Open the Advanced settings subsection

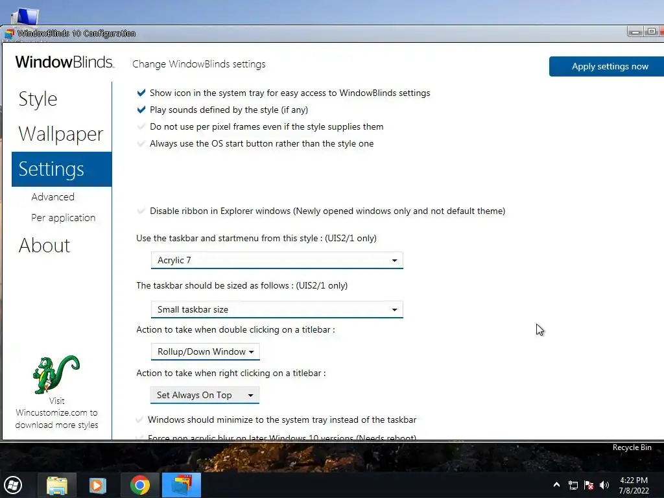[53, 197]
